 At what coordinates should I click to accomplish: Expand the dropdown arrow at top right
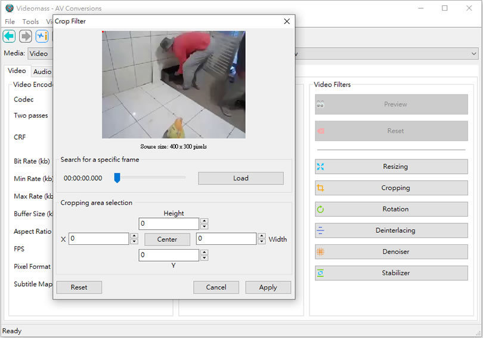click(x=474, y=54)
